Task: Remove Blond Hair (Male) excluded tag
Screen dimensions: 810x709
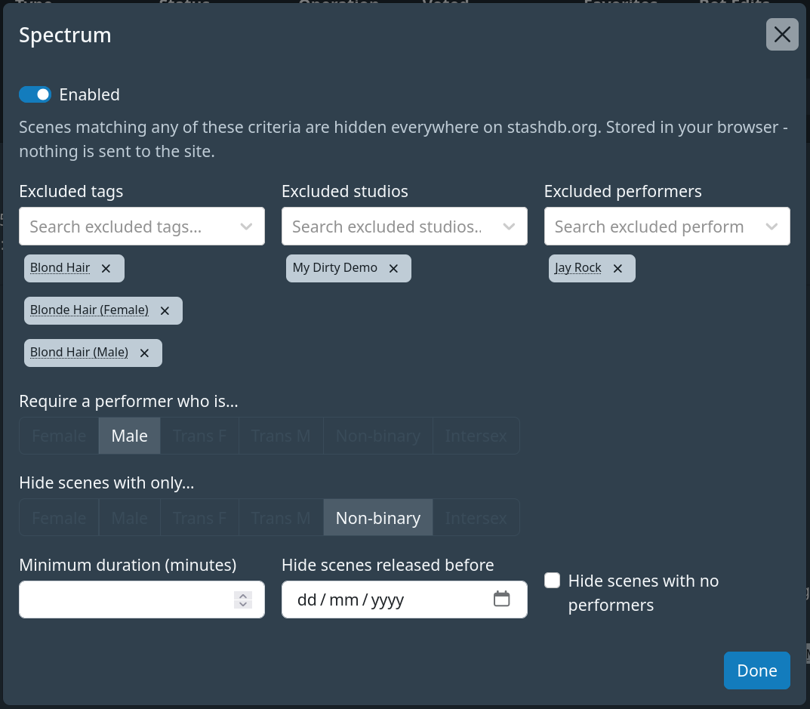Action: 145,353
